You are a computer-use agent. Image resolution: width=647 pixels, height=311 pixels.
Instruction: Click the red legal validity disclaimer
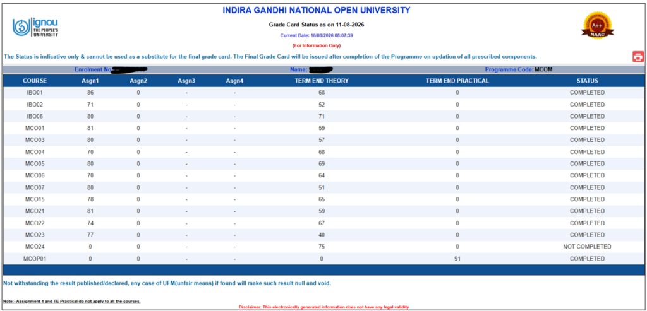click(x=323, y=307)
